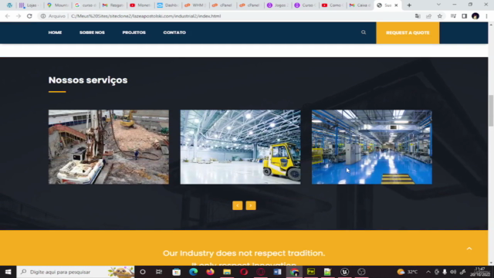Switch to the Dashboard tab
494x278 pixels.
pyautogui.click(x=167, y=5)
